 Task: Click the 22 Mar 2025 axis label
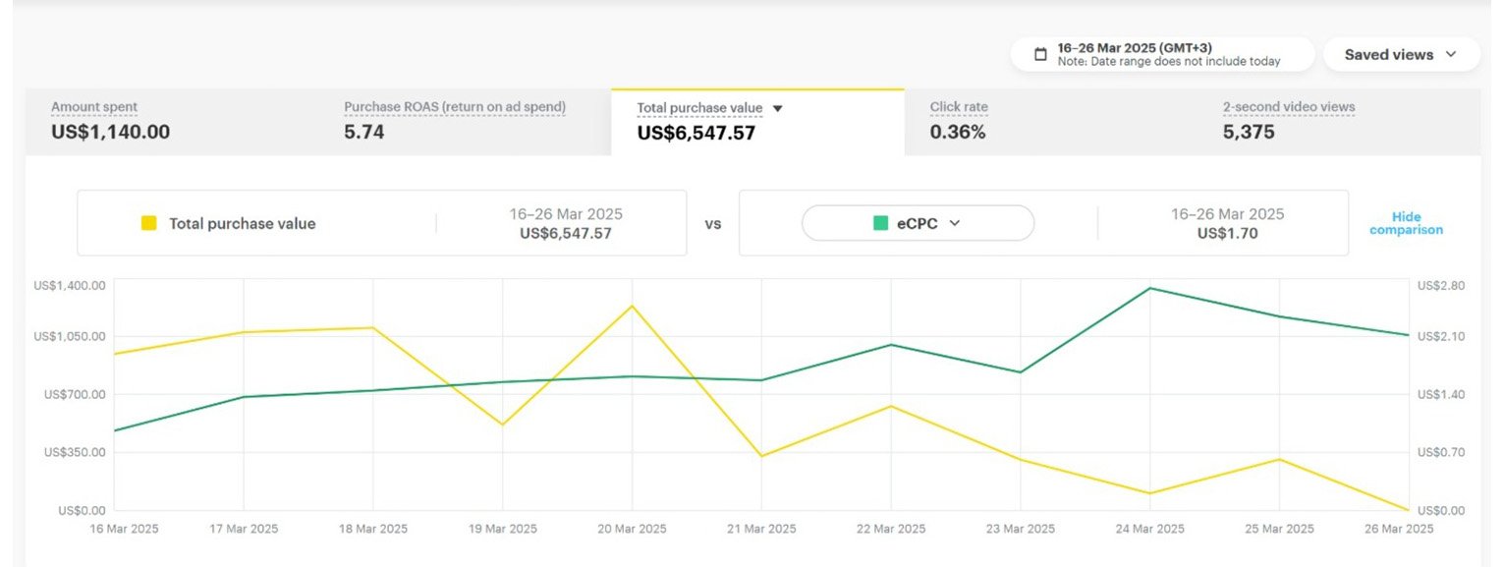tap(891, 529)
